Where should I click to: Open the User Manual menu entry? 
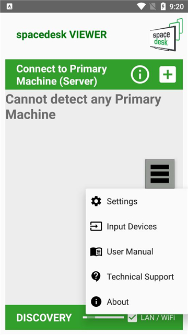coord(137,252)
